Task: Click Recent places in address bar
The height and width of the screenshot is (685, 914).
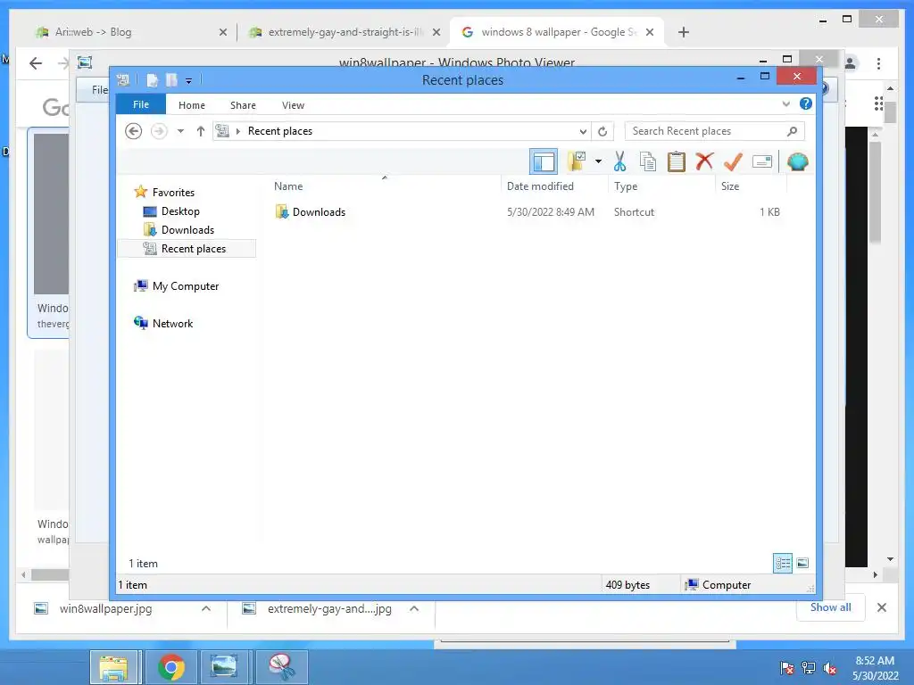Action: click(x=280, y=131)
